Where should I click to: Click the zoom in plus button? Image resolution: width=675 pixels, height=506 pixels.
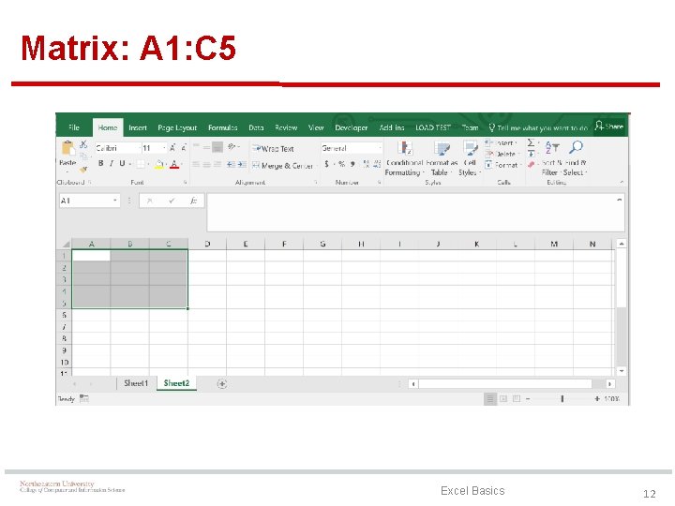[x=597, y=399]
